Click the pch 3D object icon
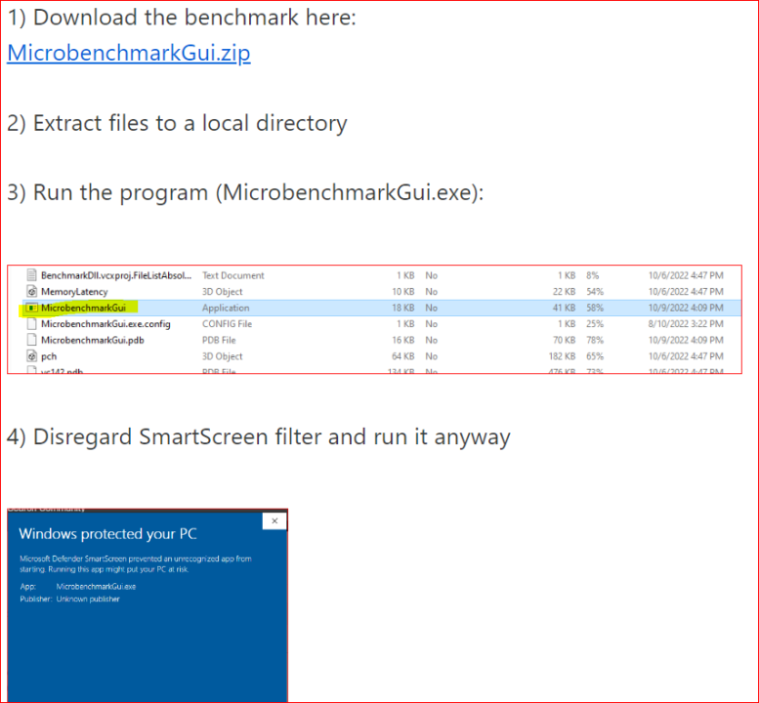Viewport: 759px width, 703px height. [31, 356]
